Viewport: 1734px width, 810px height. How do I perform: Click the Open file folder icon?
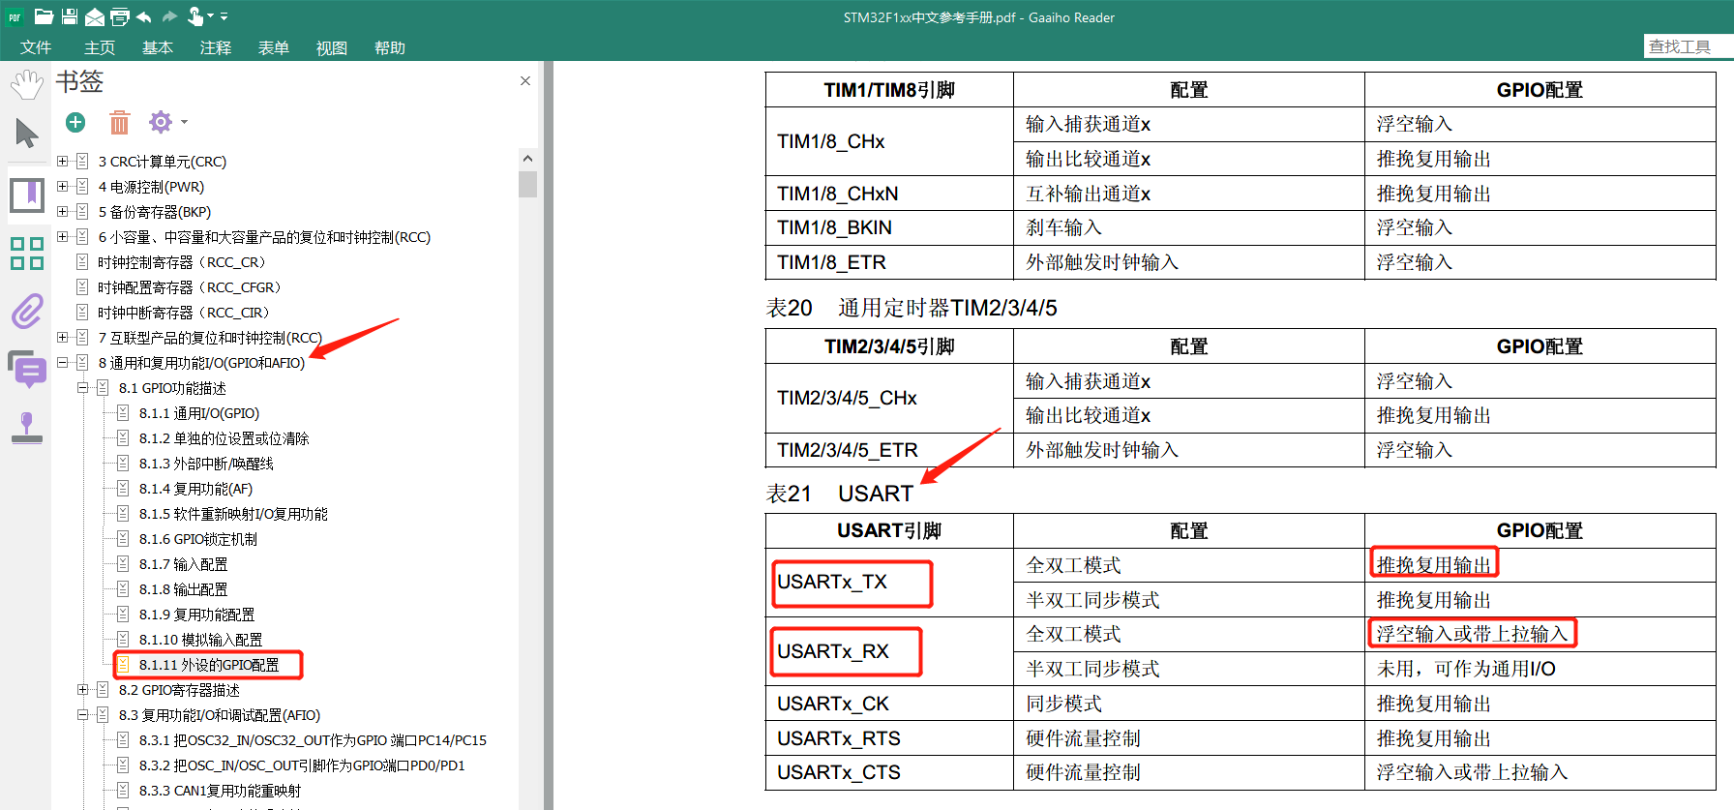coord(44,16)
